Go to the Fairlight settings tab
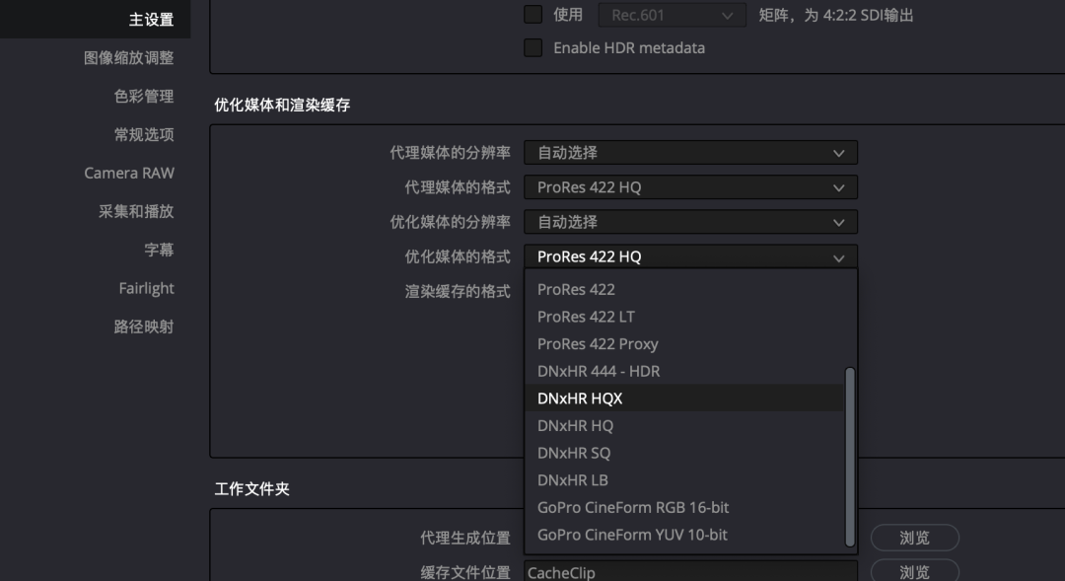 146,288
